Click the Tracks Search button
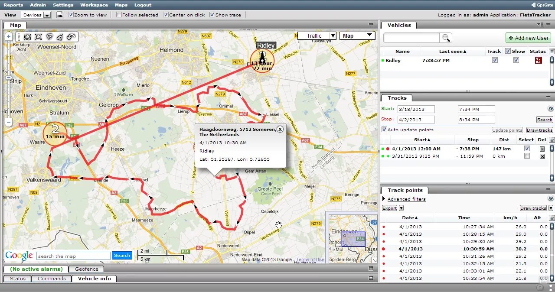 (x=545, y=120)
